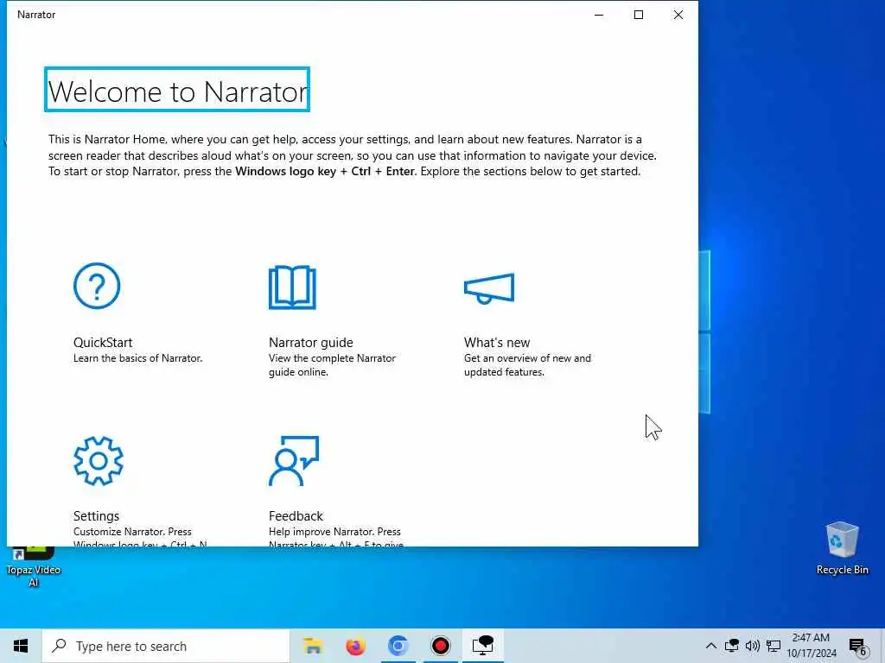This screenshot has width=885, height=663.
Task: Open the notification center icon
Action: (x=858, y=647)
